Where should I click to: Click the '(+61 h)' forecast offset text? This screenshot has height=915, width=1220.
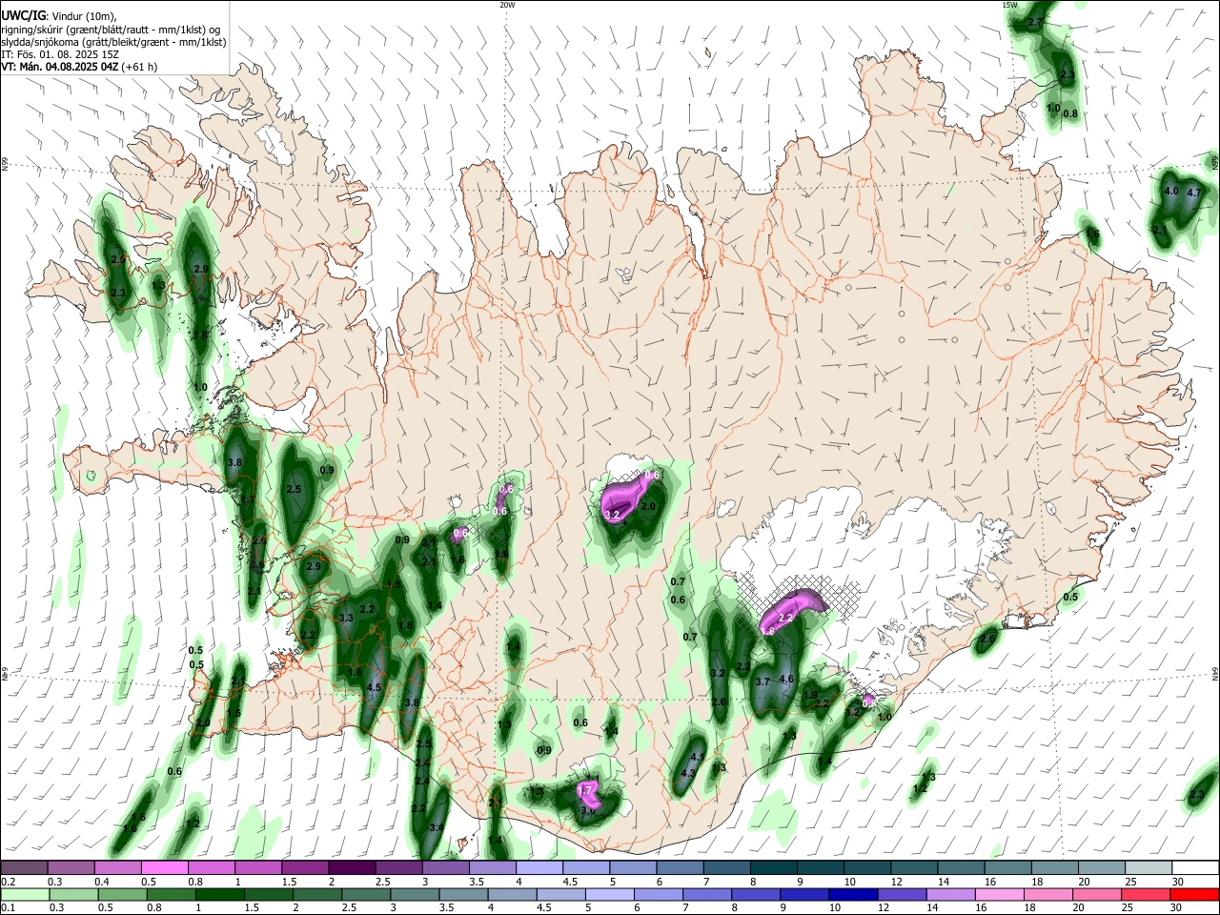(140, 67)
